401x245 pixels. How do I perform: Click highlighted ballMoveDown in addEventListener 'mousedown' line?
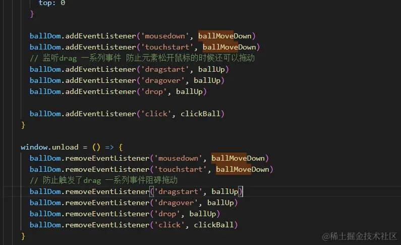(225, 36)
